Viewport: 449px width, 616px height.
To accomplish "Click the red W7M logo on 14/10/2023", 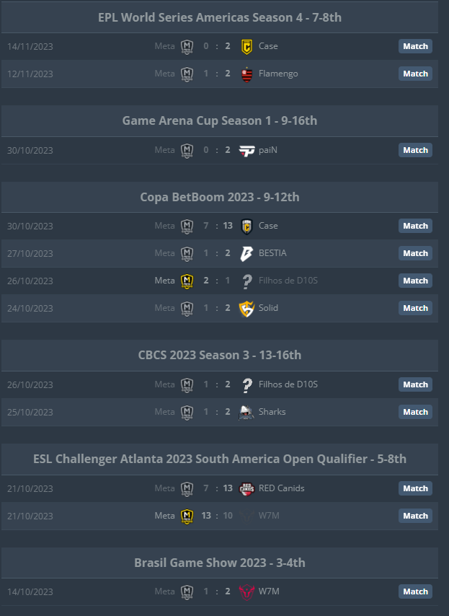I will pos(246,591).
